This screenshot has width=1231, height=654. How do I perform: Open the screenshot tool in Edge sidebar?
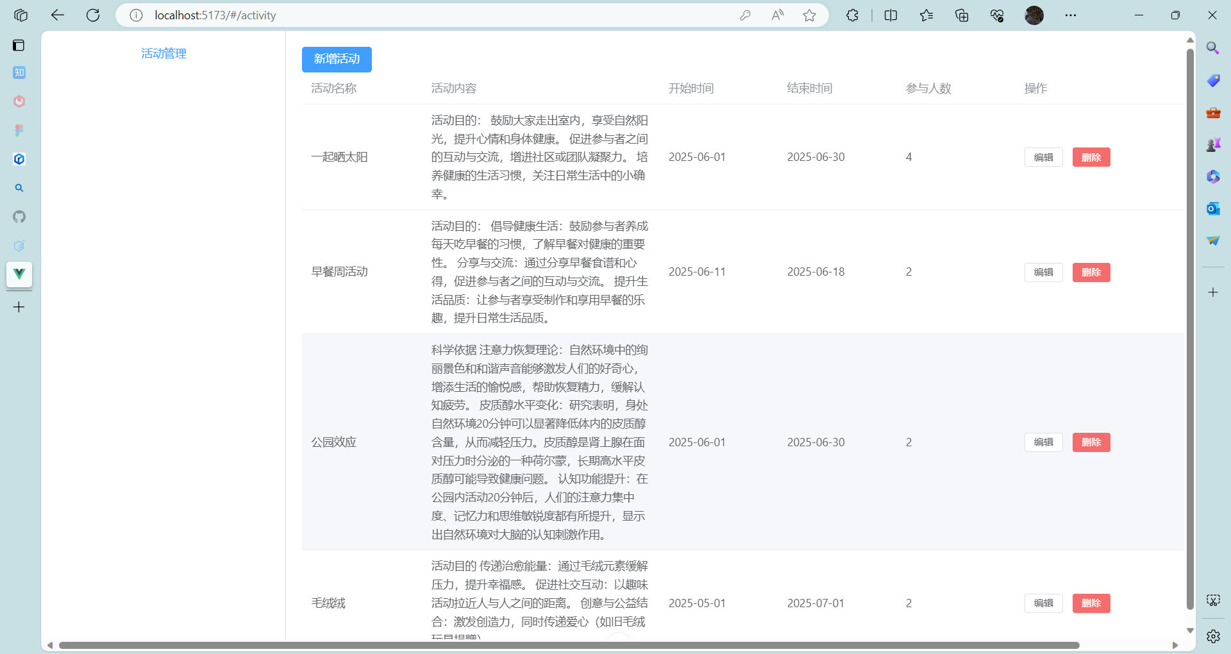1213,600
